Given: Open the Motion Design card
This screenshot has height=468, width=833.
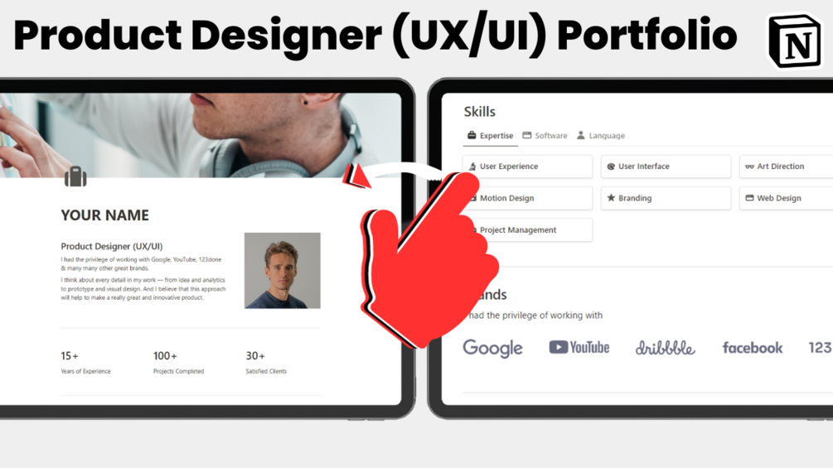Looking at the screenshot, I should click(527, 198).
